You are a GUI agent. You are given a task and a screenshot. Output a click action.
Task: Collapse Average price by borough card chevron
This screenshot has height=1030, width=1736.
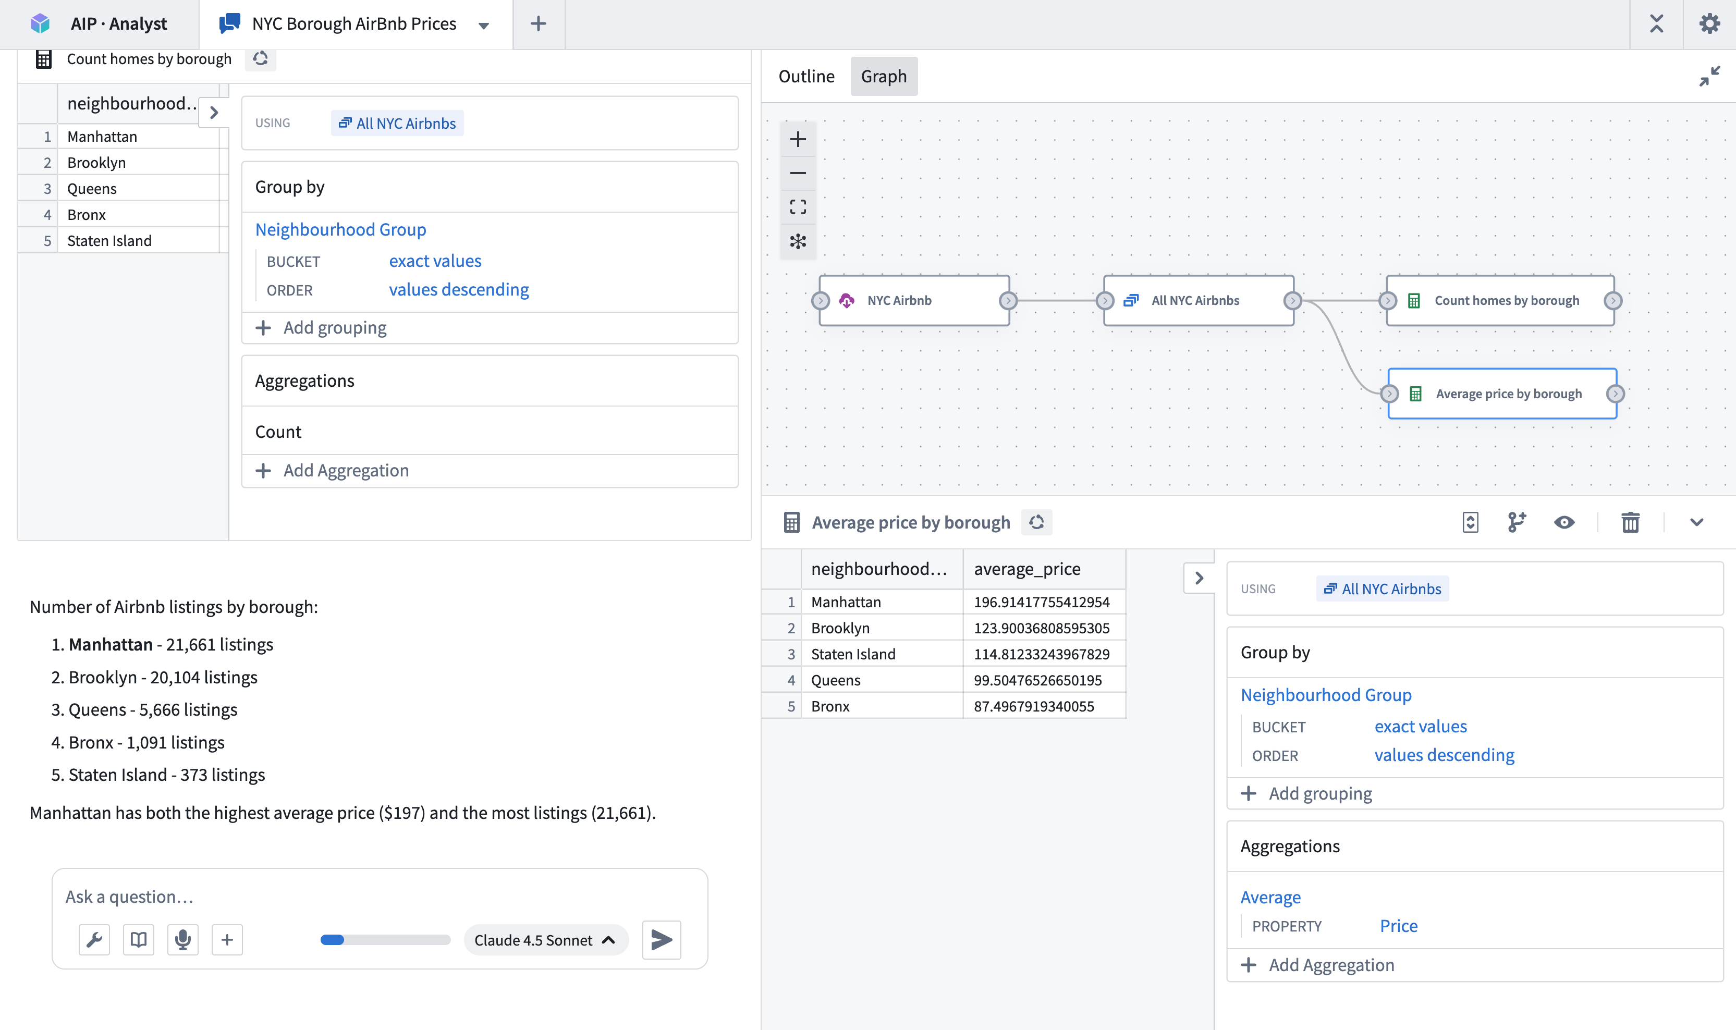[1696, 523]
